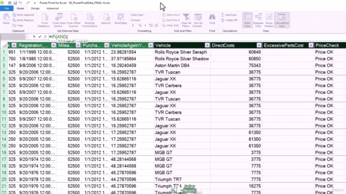This screenshot has height=194, width=346.
Task: Open From Database import
Action: click(44, 20)
